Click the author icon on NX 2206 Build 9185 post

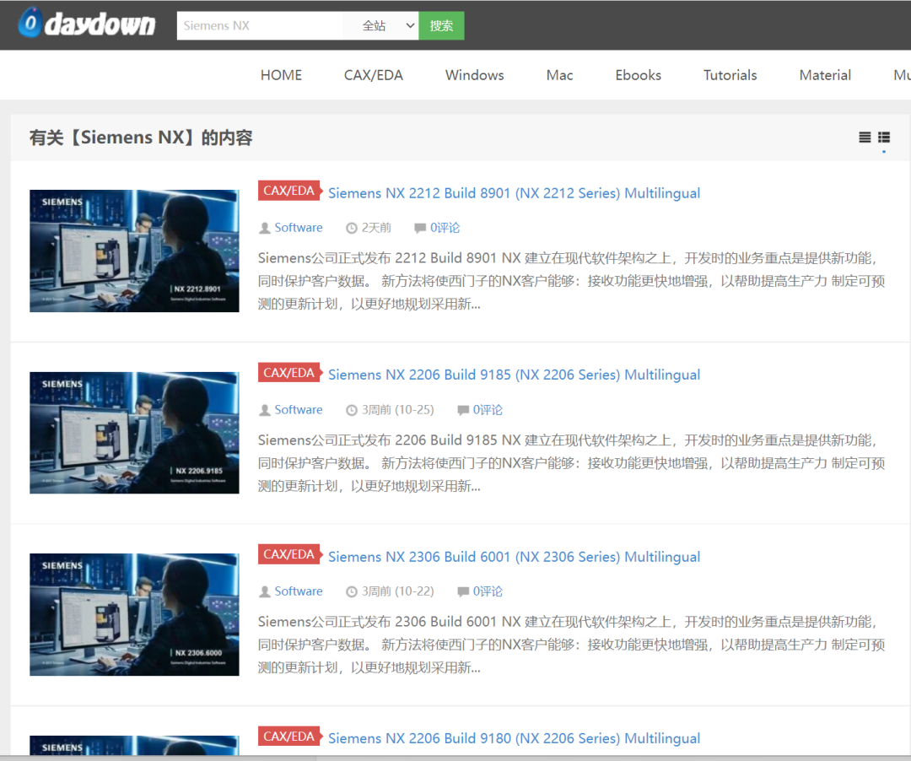point(264,410)
